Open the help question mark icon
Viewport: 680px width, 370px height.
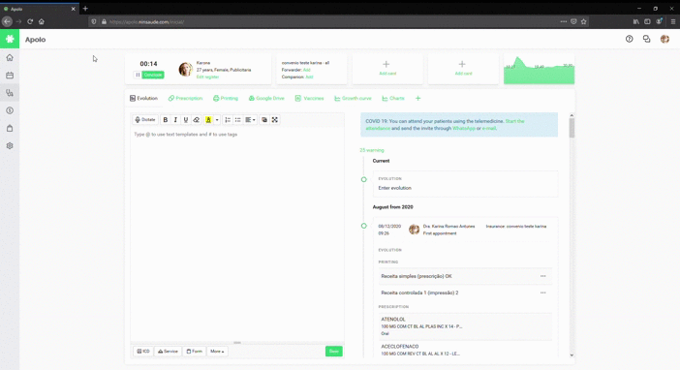point(630,39)
